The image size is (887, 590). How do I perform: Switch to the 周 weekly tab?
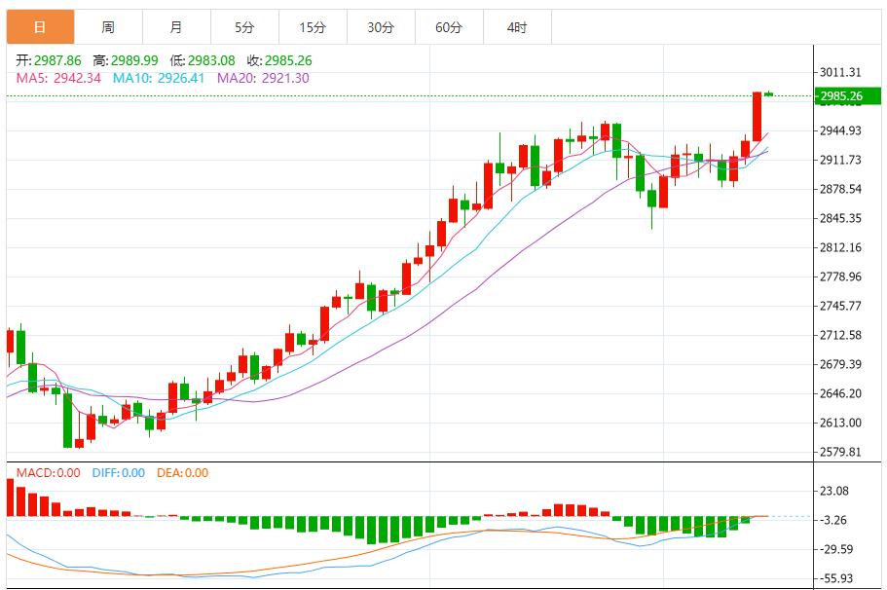[x=108, y=27]
